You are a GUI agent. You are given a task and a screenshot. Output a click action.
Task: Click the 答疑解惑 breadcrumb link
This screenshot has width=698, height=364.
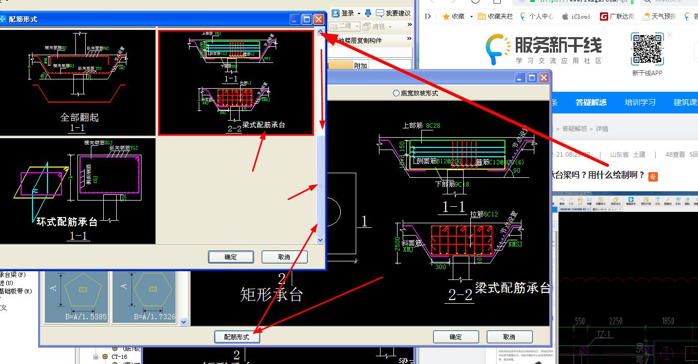[575, 129]
